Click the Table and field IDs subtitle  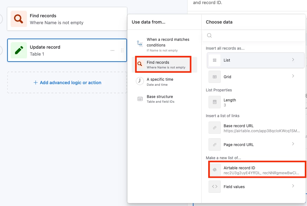pos(161,101)
